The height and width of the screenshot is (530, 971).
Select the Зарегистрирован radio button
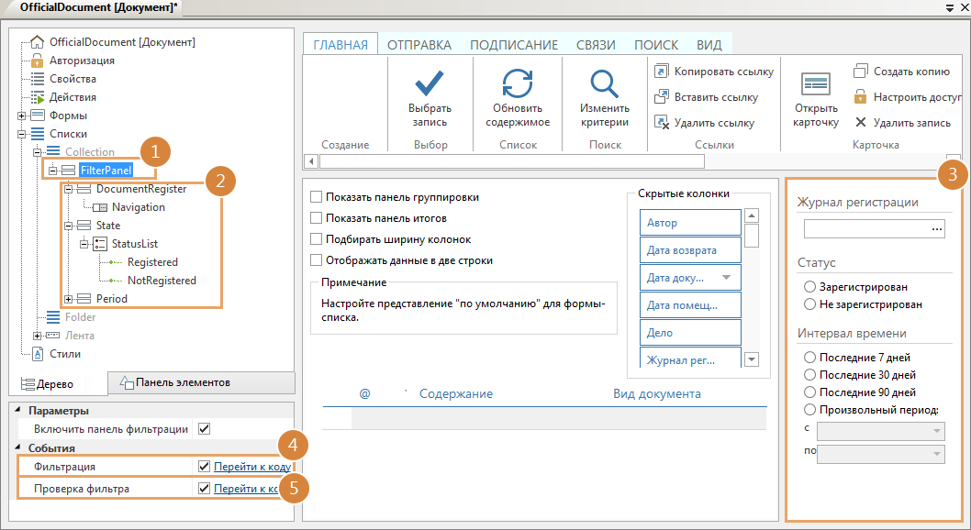(x=809, y=287)
